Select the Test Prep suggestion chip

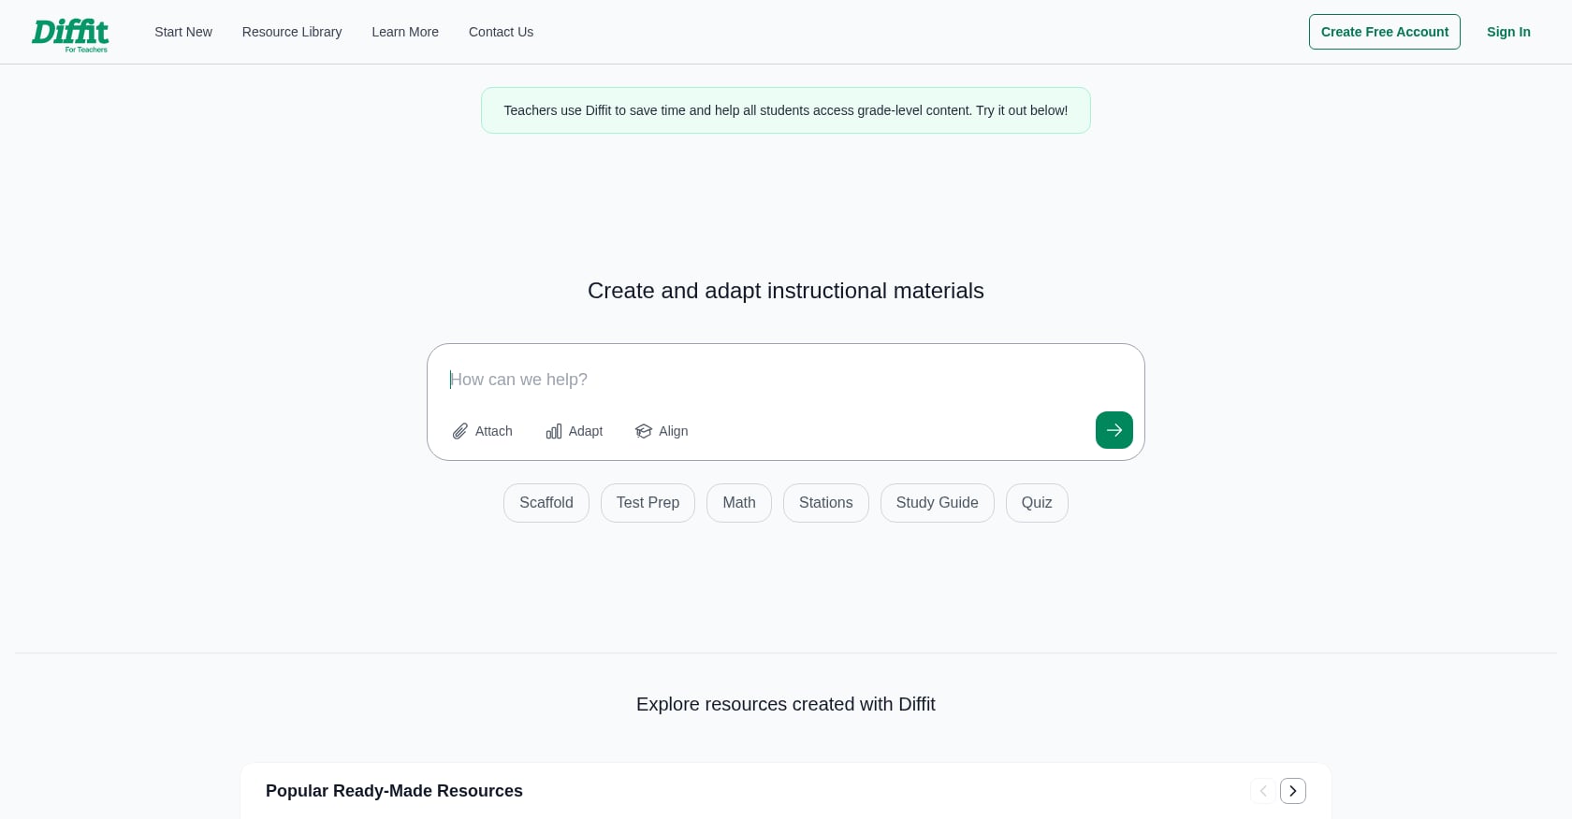coord(648,503)
